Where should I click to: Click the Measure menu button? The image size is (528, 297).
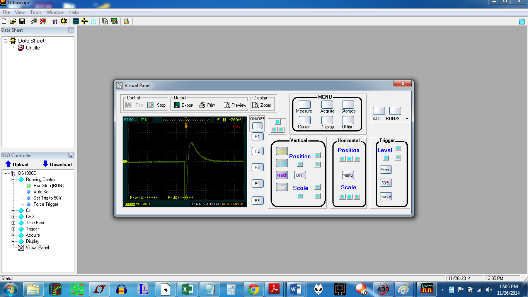[x=305, y=105]
